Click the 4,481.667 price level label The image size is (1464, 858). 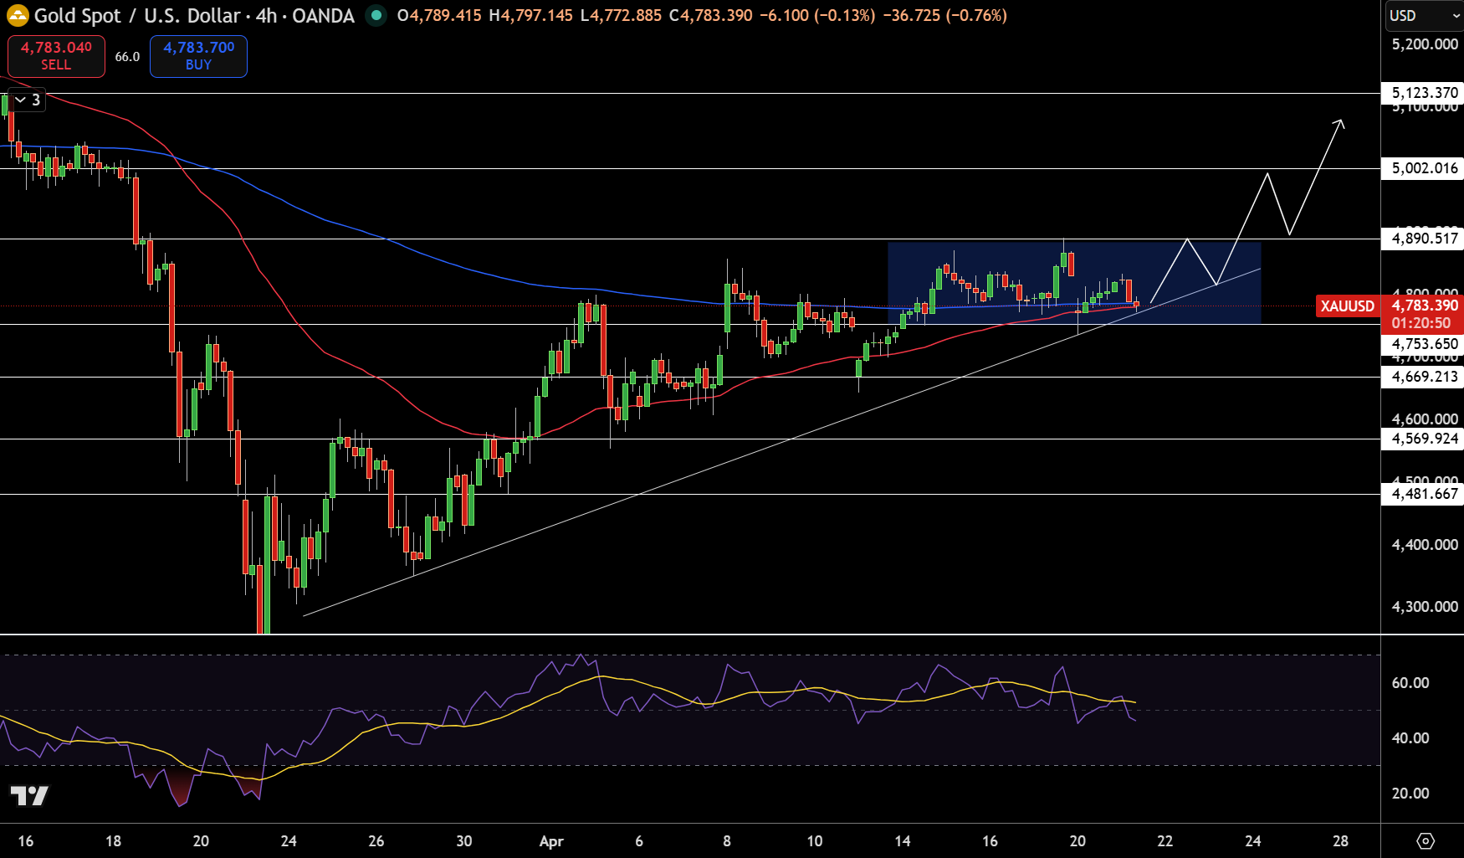click(1424, 494)
